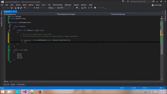Switch to the Program.cs tab

(8, 11)
